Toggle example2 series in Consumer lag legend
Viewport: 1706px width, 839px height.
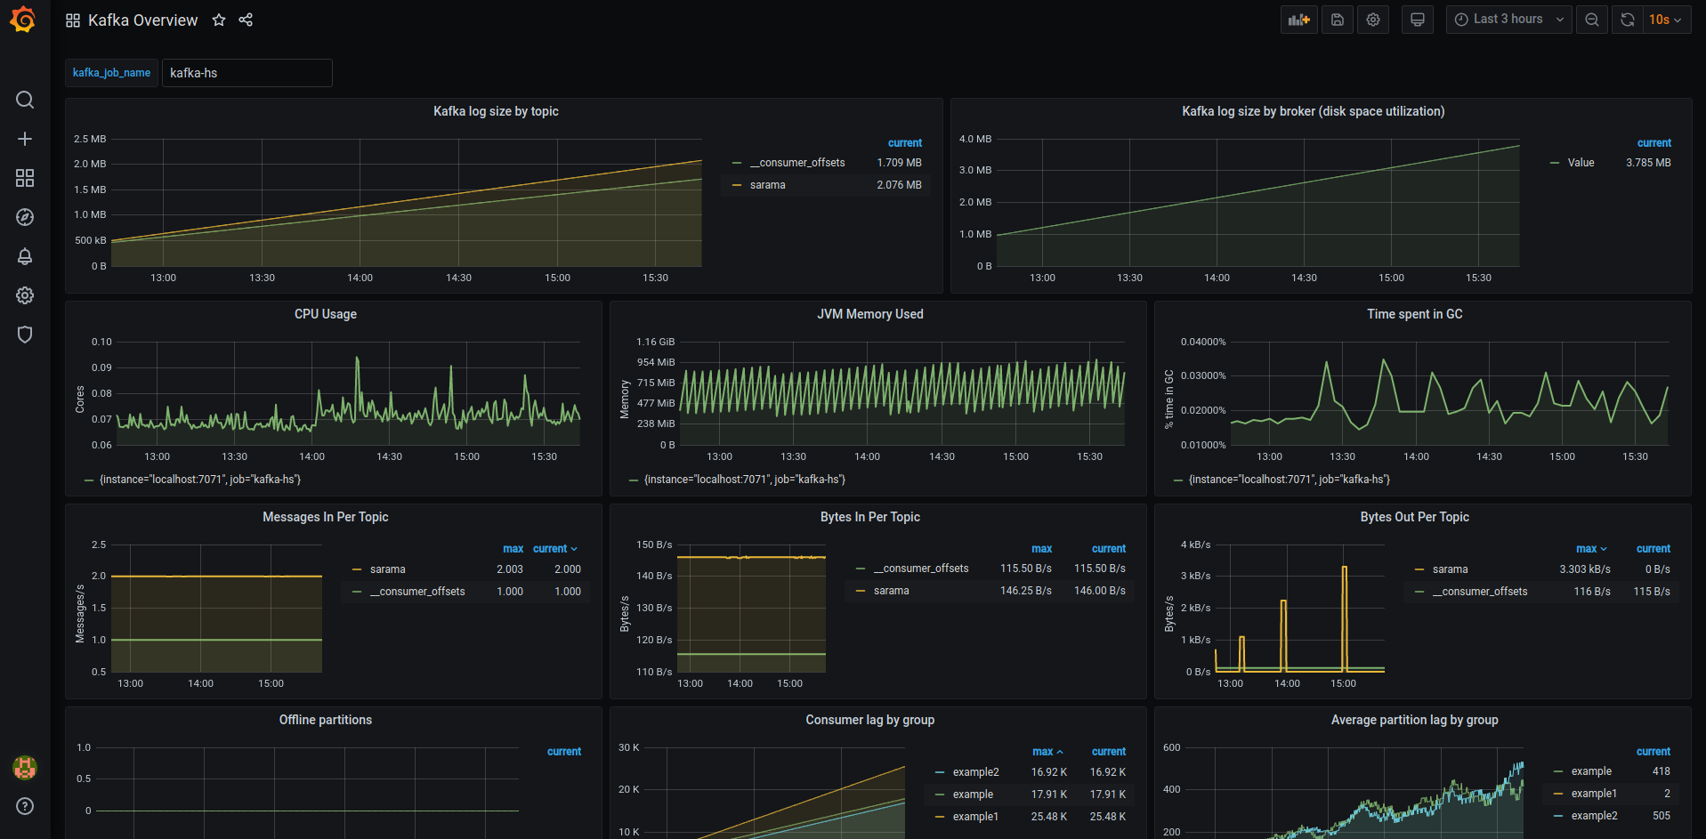point(975,772)
